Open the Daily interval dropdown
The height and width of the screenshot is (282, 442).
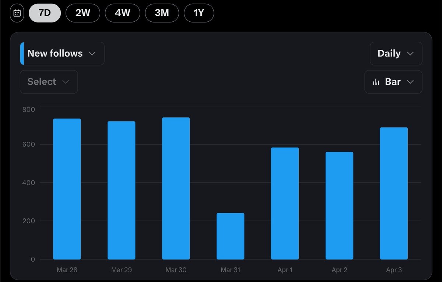click(x=396, y=53)
